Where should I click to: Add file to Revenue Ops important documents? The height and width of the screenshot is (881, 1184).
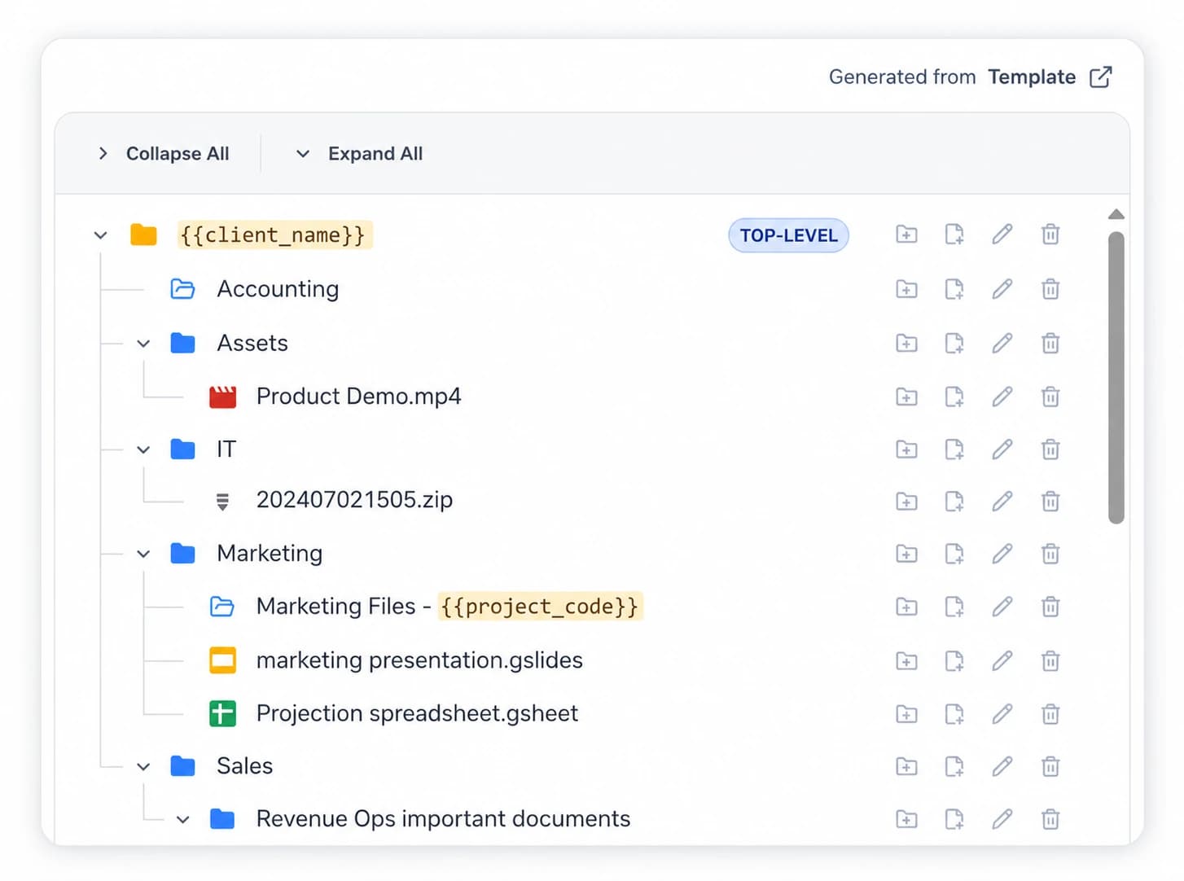point(954,819)
